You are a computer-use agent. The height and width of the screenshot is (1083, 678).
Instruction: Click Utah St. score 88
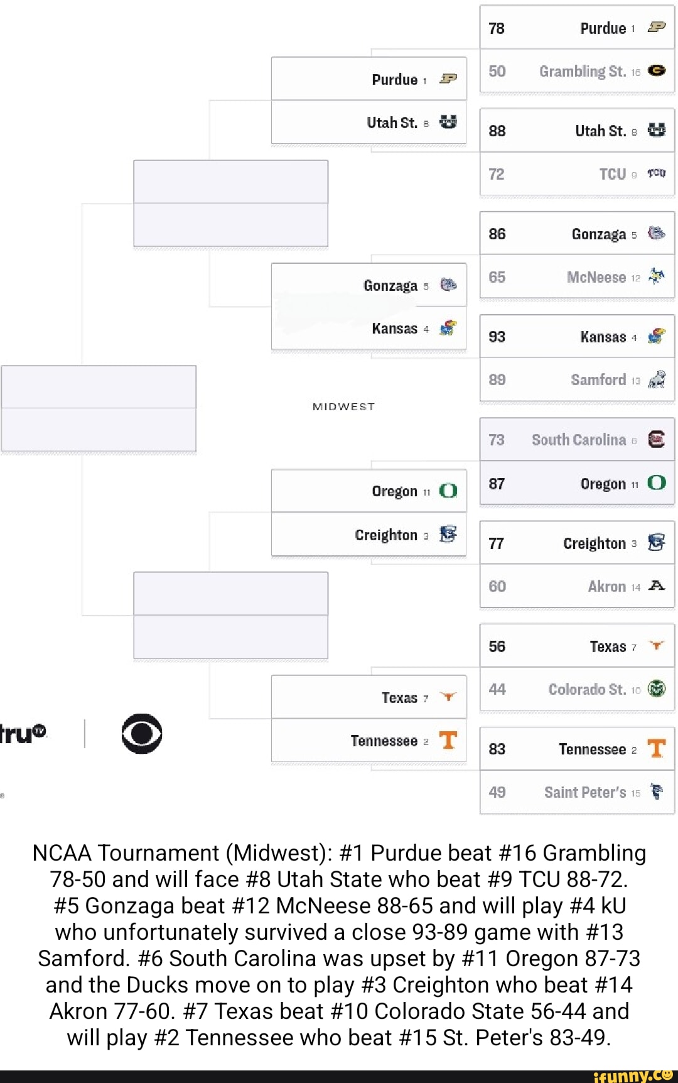pyautogui.click(x=497, y=131)
